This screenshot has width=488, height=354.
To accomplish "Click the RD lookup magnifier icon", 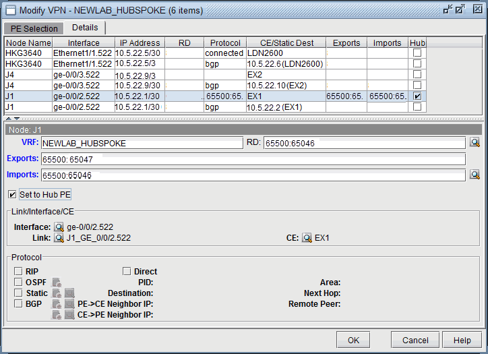I will pos(475,142).
